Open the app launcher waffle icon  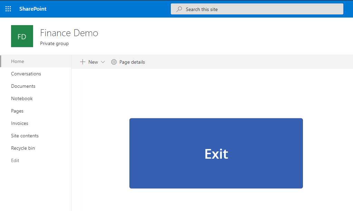pos(8,9)
